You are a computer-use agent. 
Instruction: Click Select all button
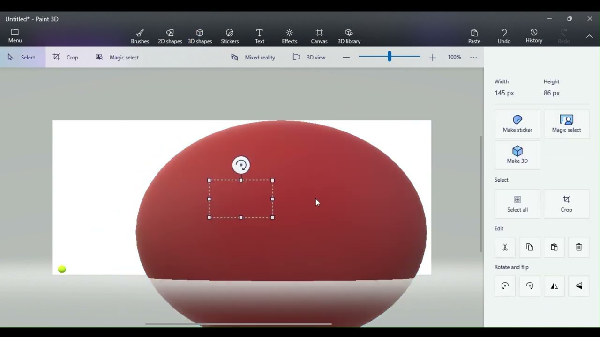click(517, 204)
